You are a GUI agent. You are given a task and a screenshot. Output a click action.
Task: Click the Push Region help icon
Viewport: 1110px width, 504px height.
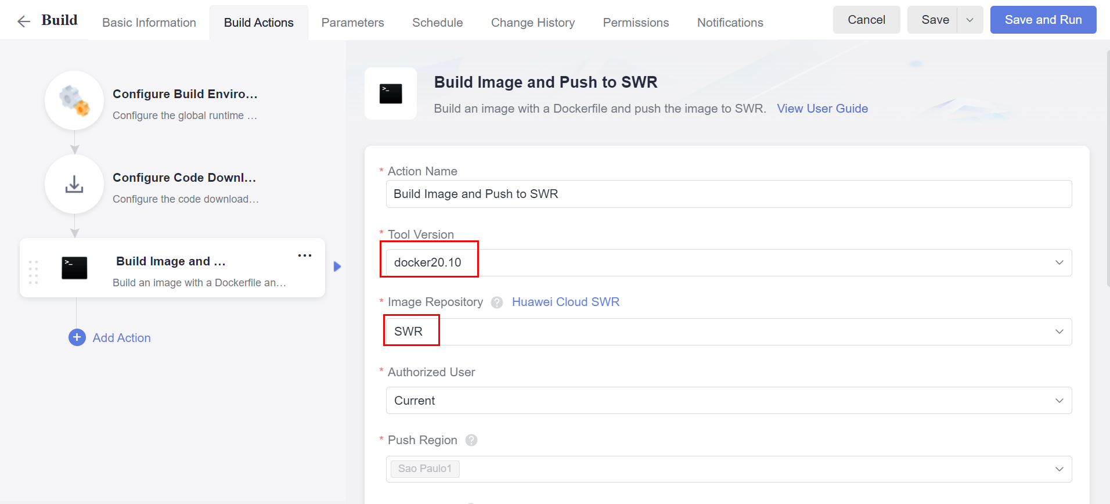coord(471,440)
